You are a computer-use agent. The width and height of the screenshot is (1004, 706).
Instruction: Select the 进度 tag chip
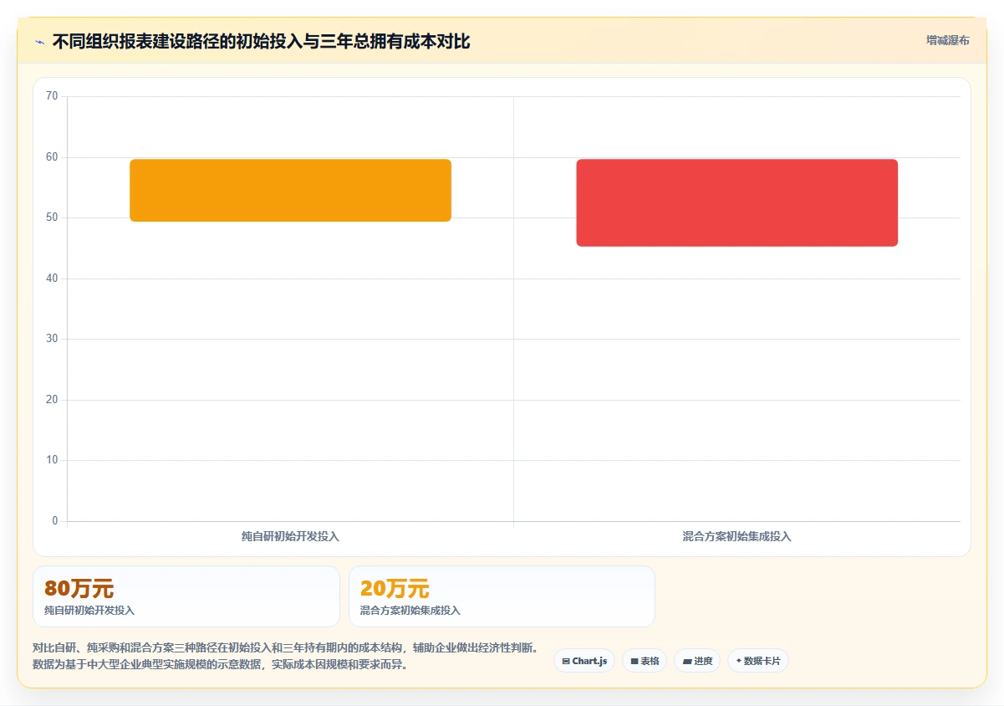[697, 661]
